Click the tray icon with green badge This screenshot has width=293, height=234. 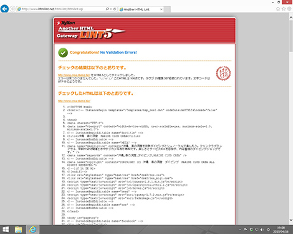251,230
